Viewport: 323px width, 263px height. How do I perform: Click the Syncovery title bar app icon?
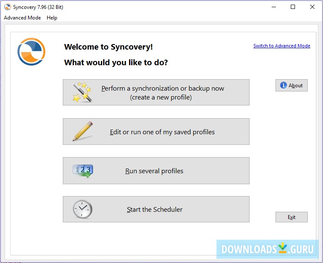(7, 7)
